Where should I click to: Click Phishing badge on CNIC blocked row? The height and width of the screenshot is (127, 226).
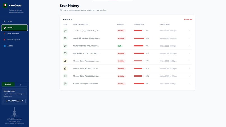point(121,38)
